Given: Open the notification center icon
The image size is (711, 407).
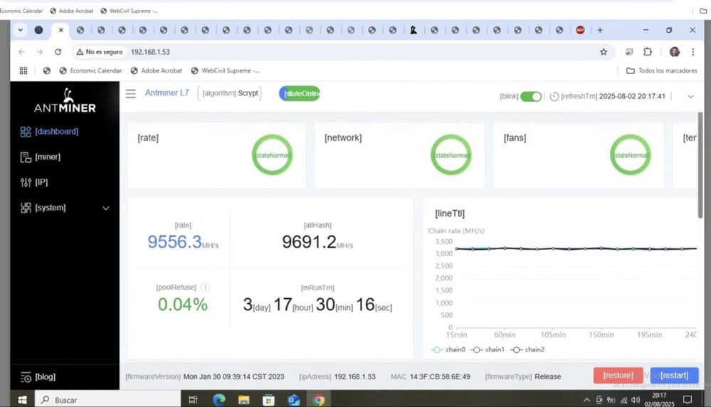Looking at the screenshot, I should coord(688,400).
